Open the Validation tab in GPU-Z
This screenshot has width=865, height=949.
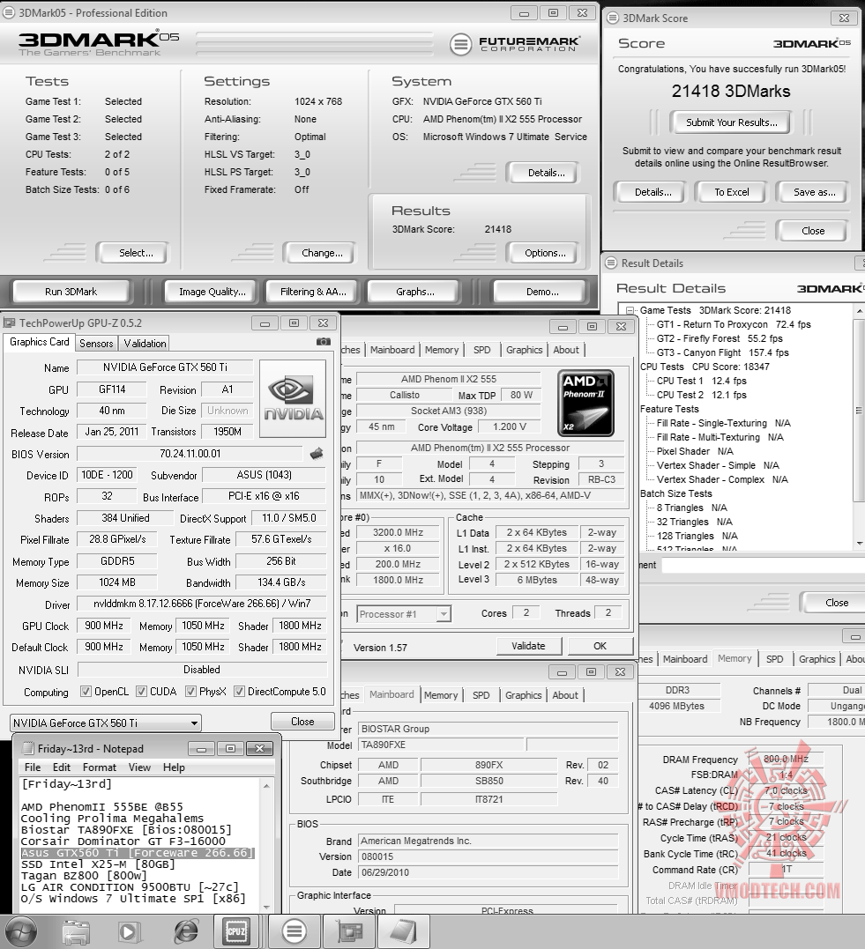pyautogui.click(x=145, y=343)
